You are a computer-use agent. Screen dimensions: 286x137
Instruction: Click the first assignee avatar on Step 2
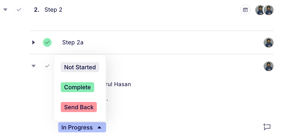260,10
